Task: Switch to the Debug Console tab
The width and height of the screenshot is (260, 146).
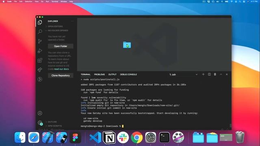Action: (128, 75)
